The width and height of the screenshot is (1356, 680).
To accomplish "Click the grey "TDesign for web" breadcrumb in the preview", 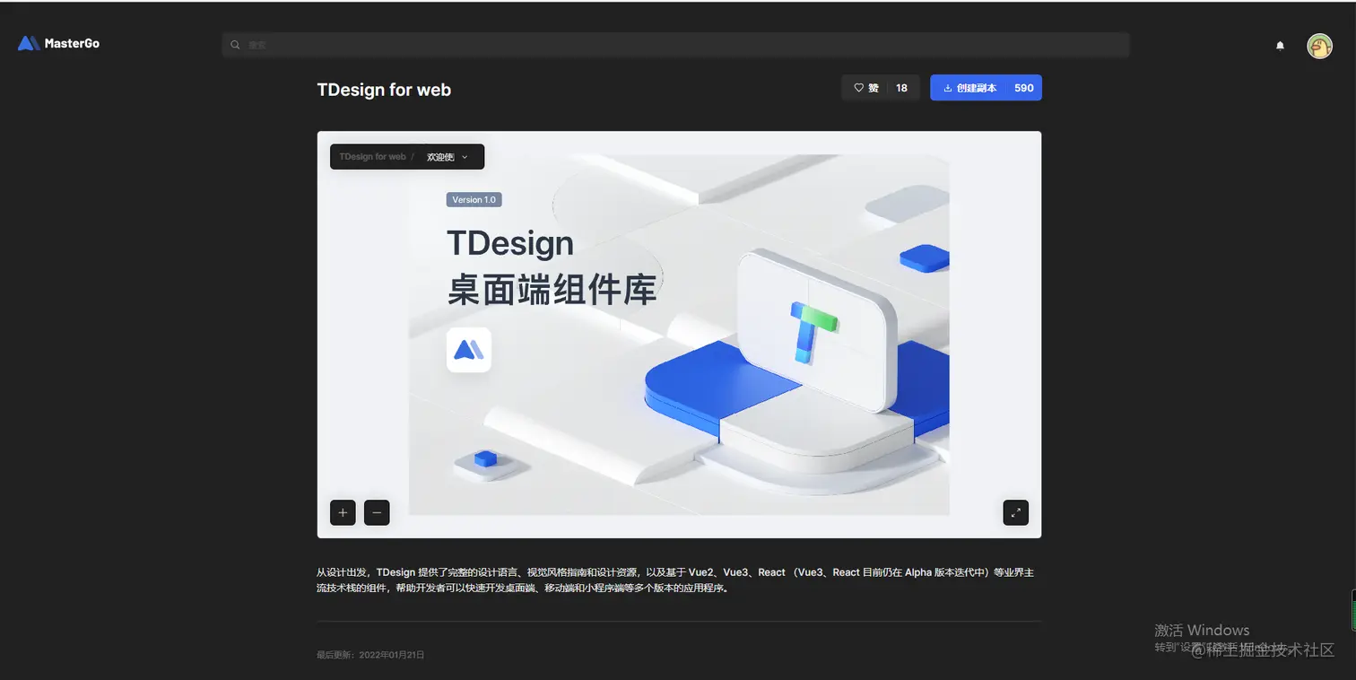I will pos(372,157).
